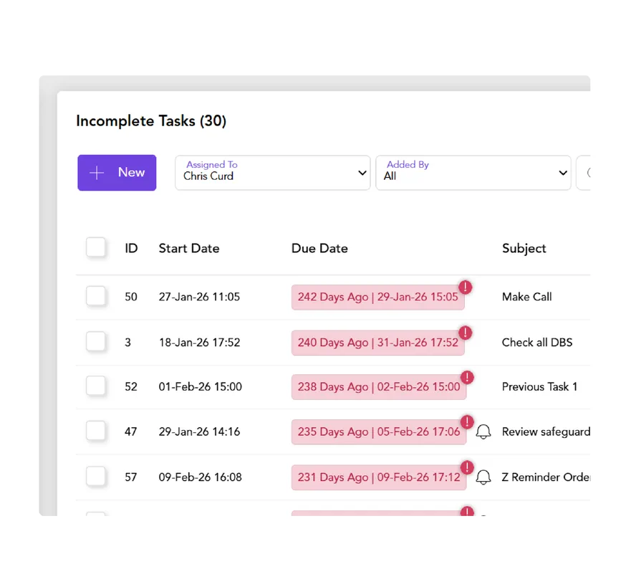Screen dimensions: 626x582
Task: Open the Check all DBS task subject
Action: 537,343
